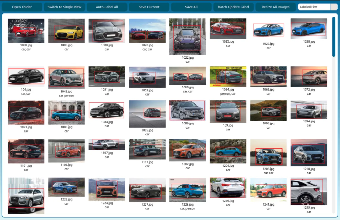340x220 pixels.
Task: Expand the Labeled First sort dropdown
Action: click(314, 7)
